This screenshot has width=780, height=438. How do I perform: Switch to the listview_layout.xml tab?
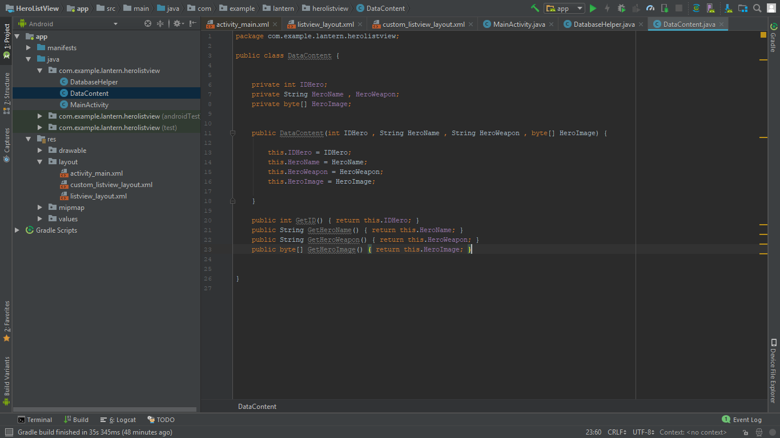point(325,25)
